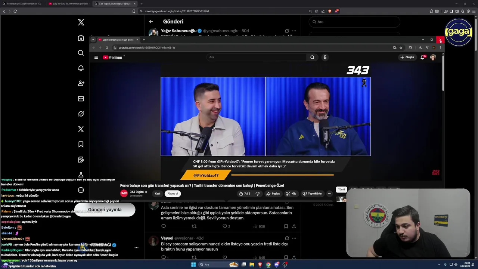Open Explore via X sidebar magnifier icon
The width and height of the screenshot is (478, 269).
tap(81, 53)
